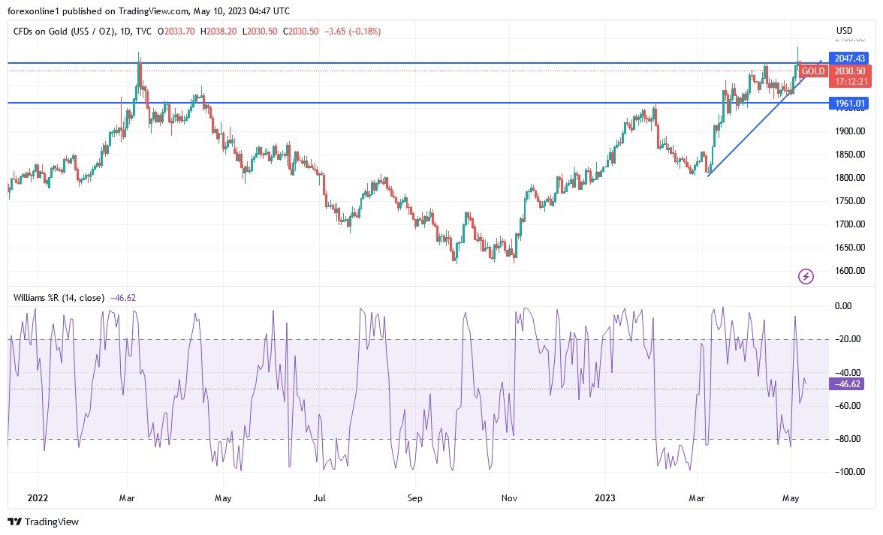Click the TradingView logo at bottom left
Screen dimensions: 883x535
[x=44, y=522]
